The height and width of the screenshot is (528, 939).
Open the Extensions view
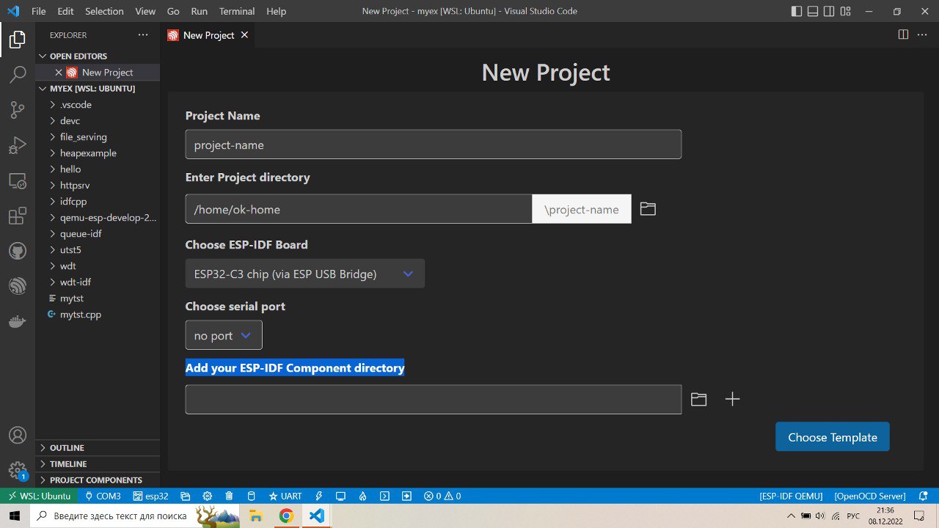18,216
